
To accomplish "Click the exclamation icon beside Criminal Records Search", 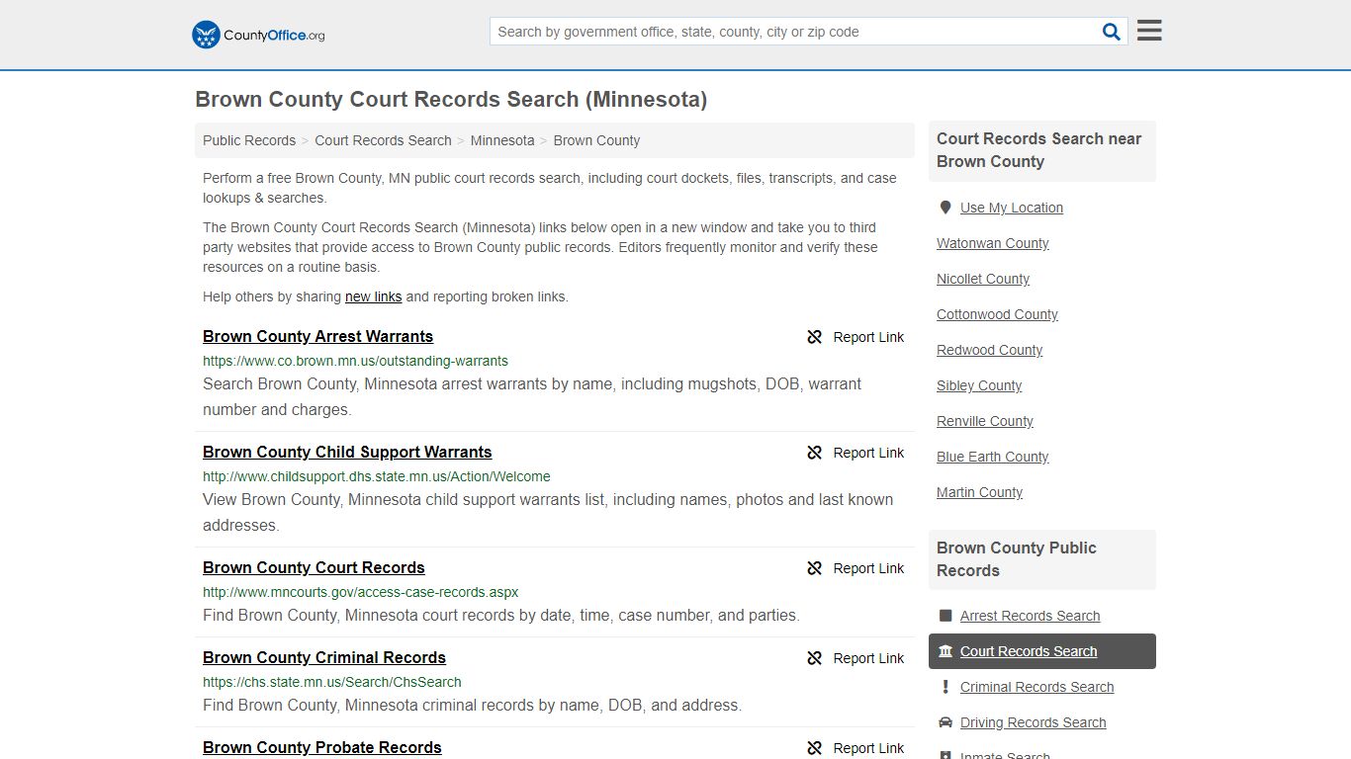I will pyautogui.click(x=946, y=687).
